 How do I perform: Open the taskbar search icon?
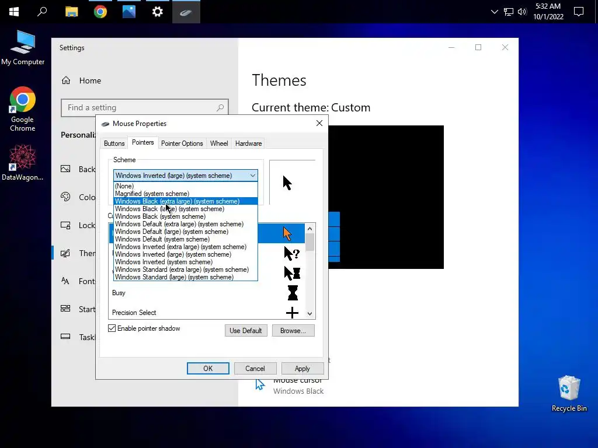(x=42, y=12)
